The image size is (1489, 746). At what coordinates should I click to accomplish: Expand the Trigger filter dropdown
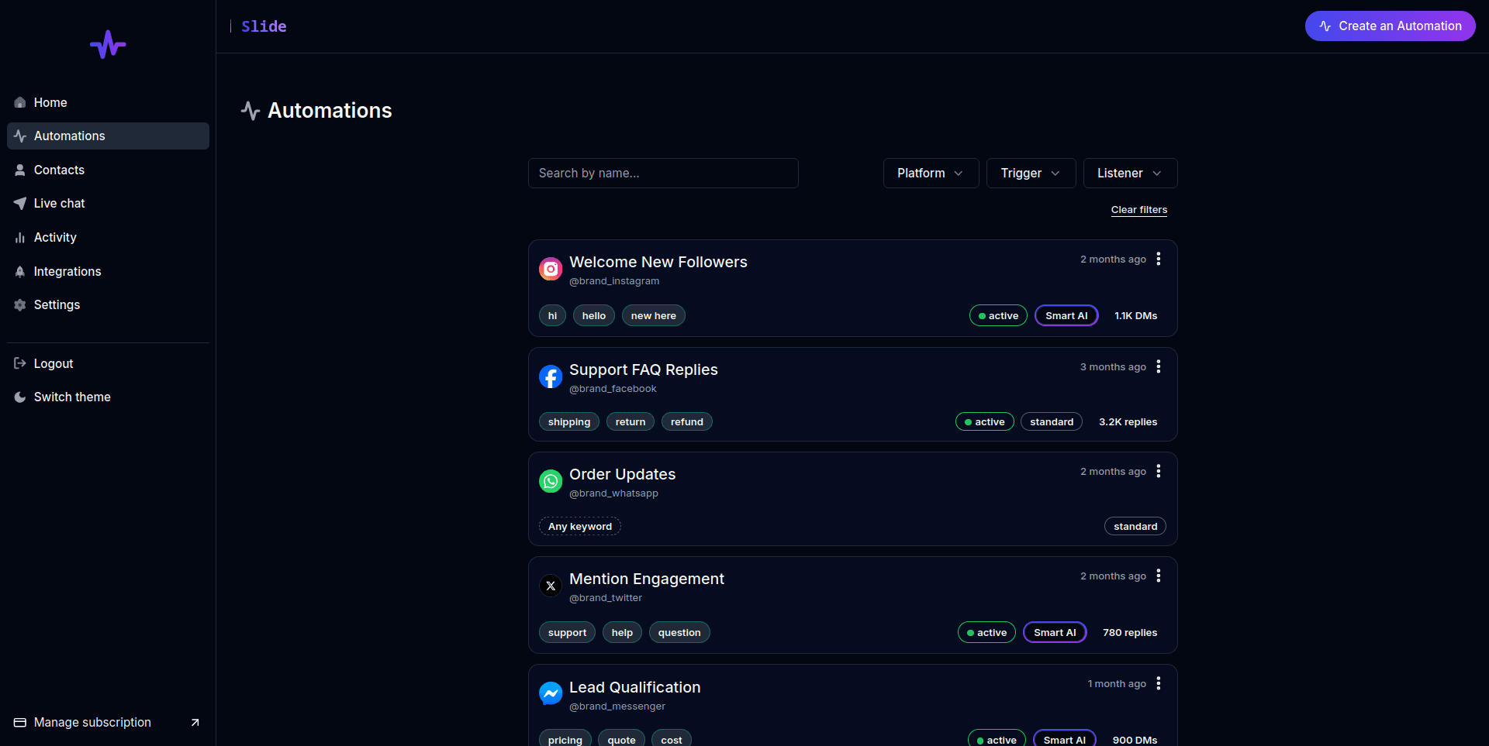[x=1031, y=173]
